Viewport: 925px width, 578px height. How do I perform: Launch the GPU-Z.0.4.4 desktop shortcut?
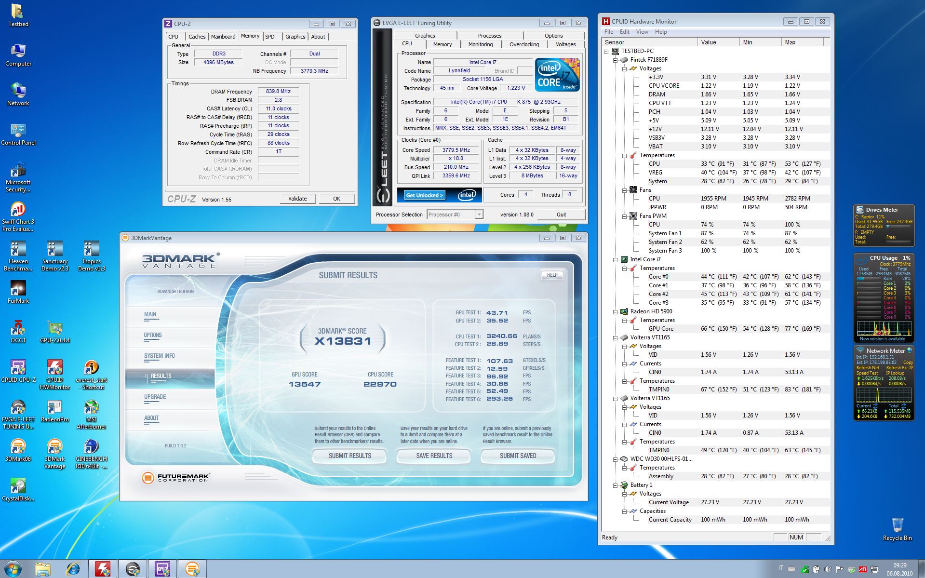tap(55, 332)
